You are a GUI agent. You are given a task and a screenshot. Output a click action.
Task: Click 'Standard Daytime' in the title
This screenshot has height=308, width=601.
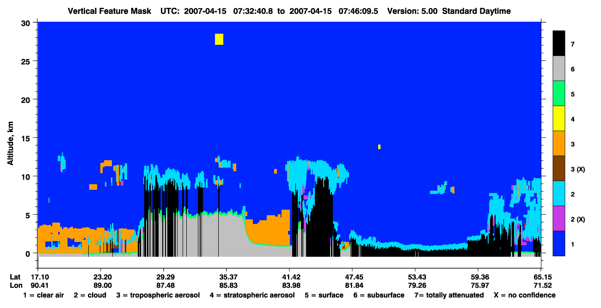click(476, 11)
